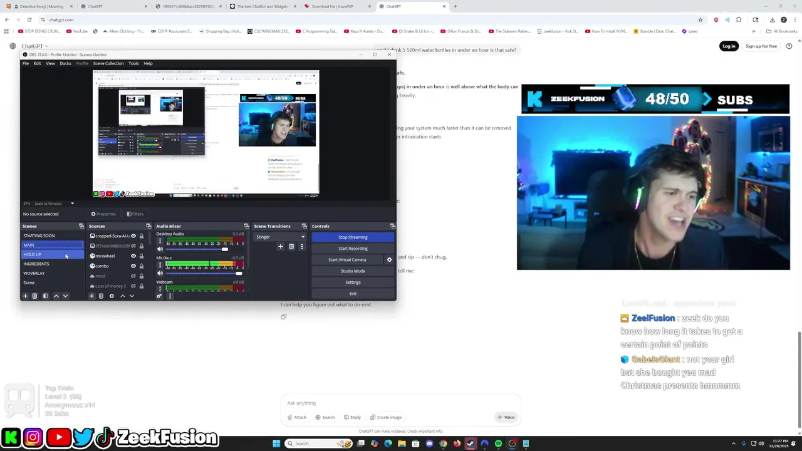Add a new scene in OBS Scenes panel
The height and width of the screenshot is (451, 802).
(26, 296)
